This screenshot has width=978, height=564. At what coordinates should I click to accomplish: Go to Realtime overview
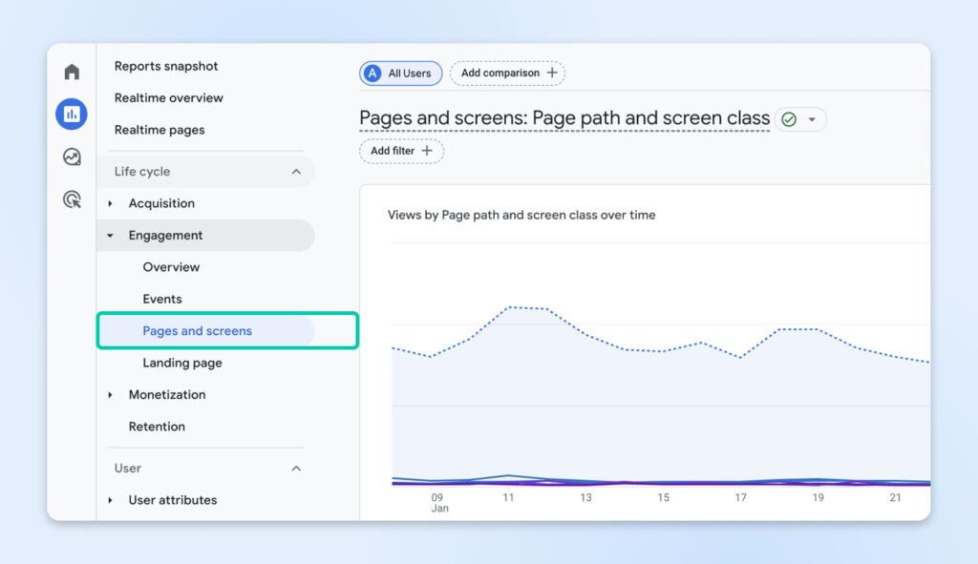click(x=168, y=97)
